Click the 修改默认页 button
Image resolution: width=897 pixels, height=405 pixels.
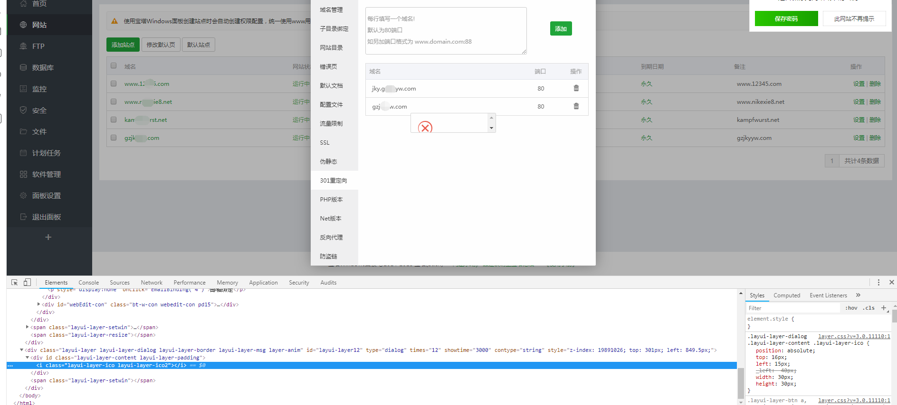pos(161,45)
